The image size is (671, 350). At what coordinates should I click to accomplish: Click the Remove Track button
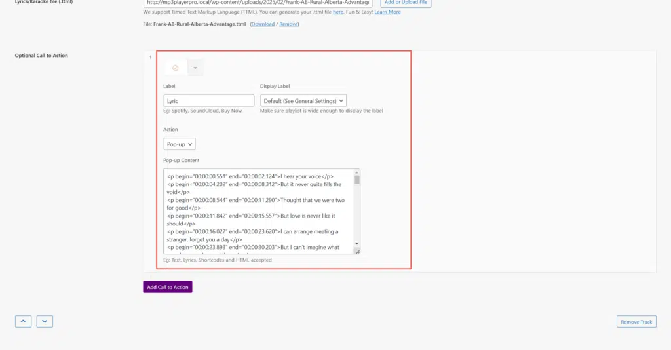tap(636, 322)
